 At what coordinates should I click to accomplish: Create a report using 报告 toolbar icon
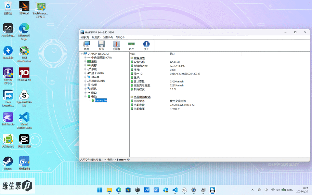(101, 45)
